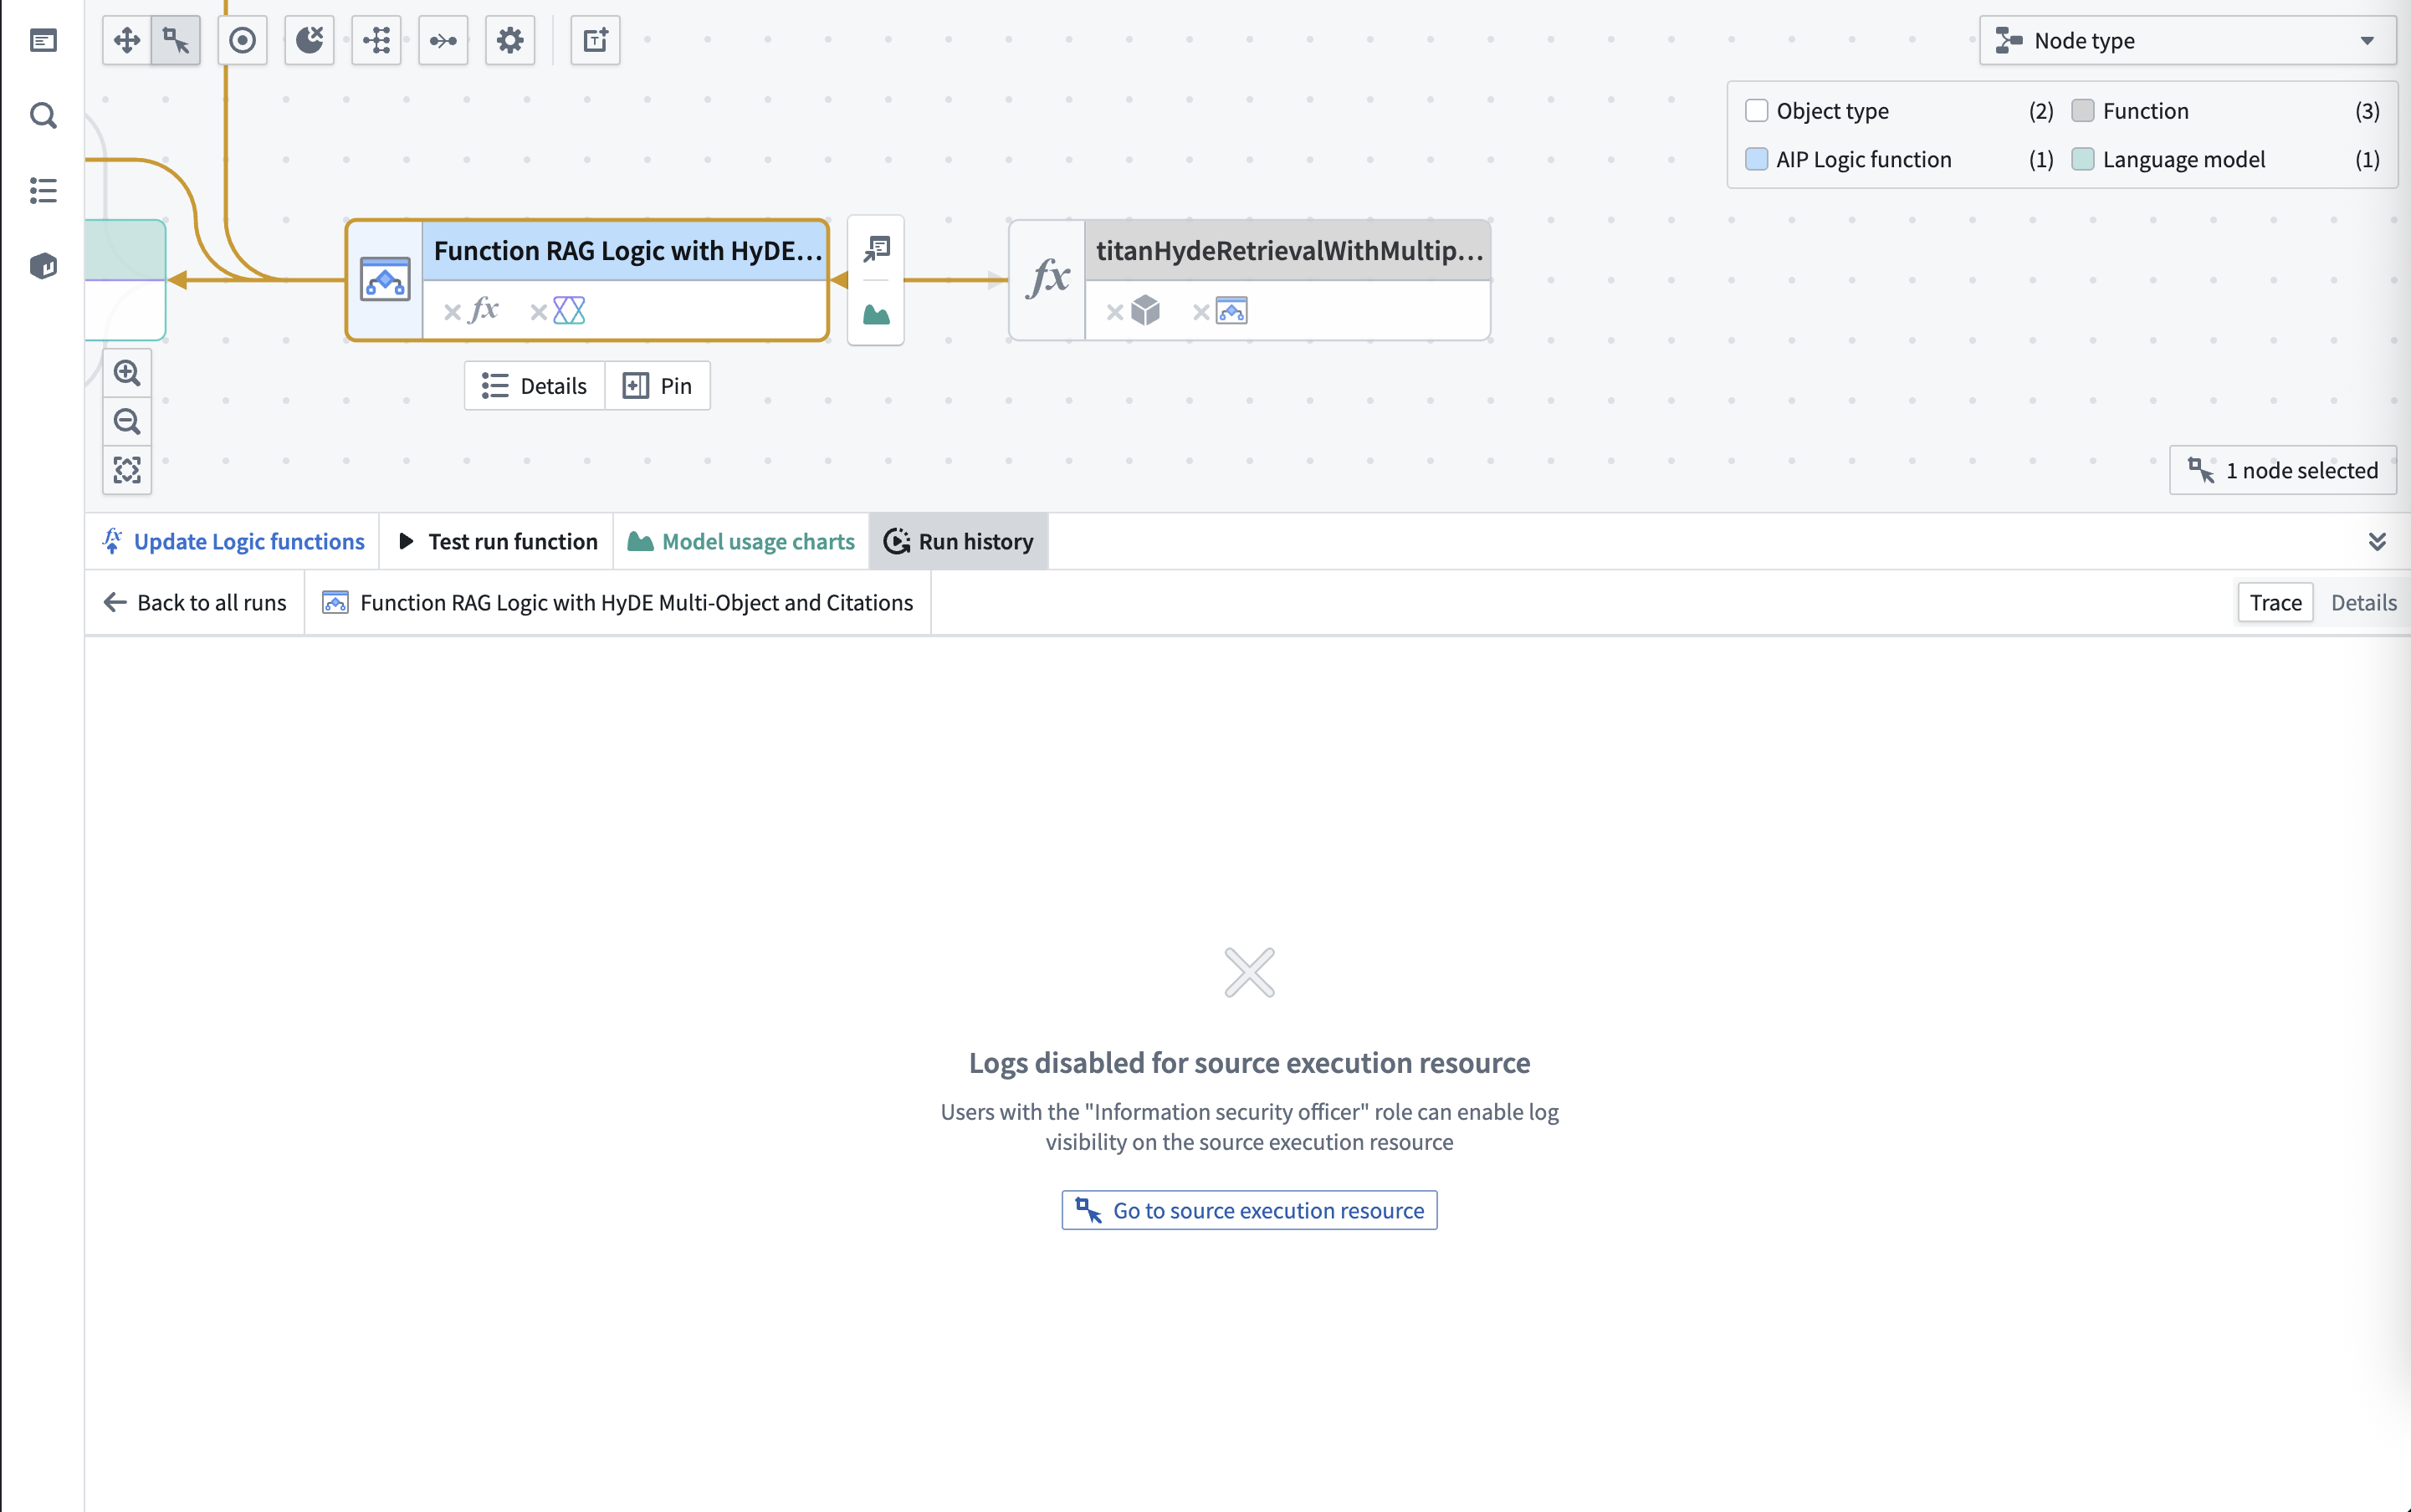
Task: Check the Language model filter checkbox
Action: coord(2084,159)
